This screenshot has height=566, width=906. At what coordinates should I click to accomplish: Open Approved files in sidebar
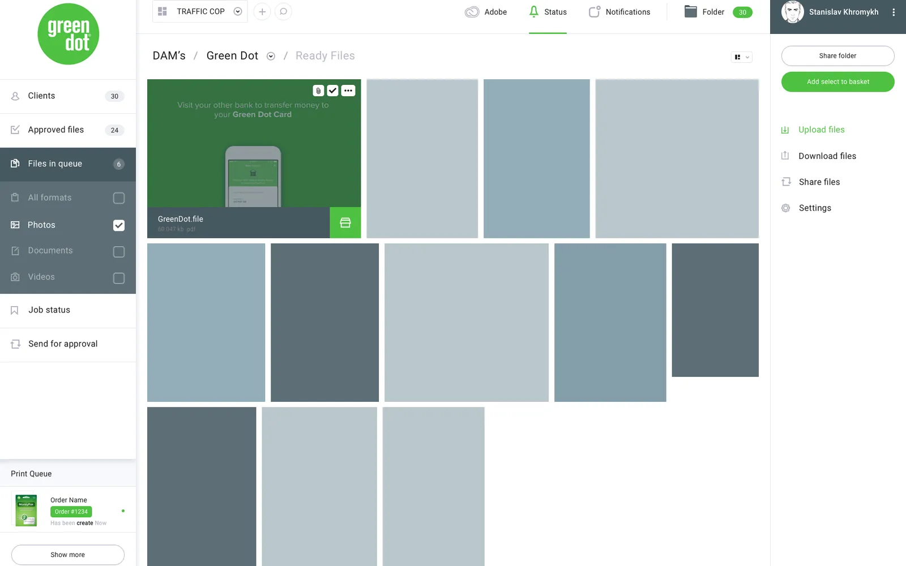(68, 130)
